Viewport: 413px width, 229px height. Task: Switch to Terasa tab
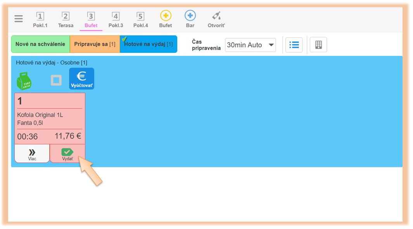tap(66, 20)
